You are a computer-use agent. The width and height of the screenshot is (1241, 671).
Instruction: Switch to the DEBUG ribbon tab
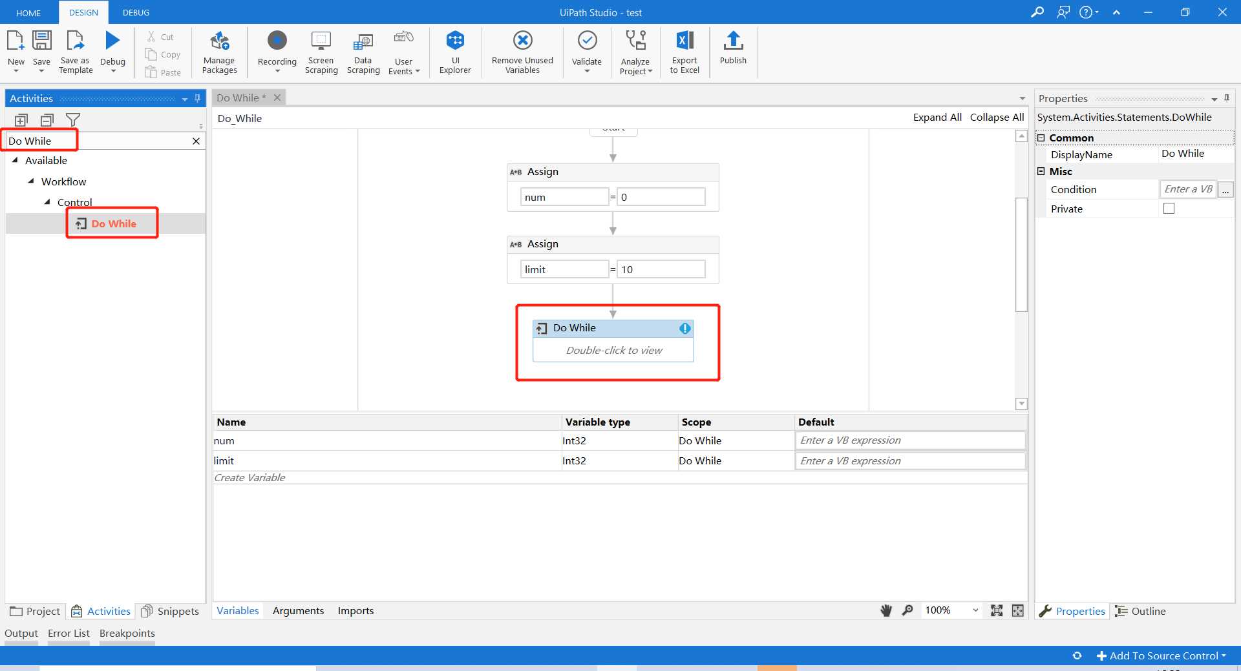[136, 12]
